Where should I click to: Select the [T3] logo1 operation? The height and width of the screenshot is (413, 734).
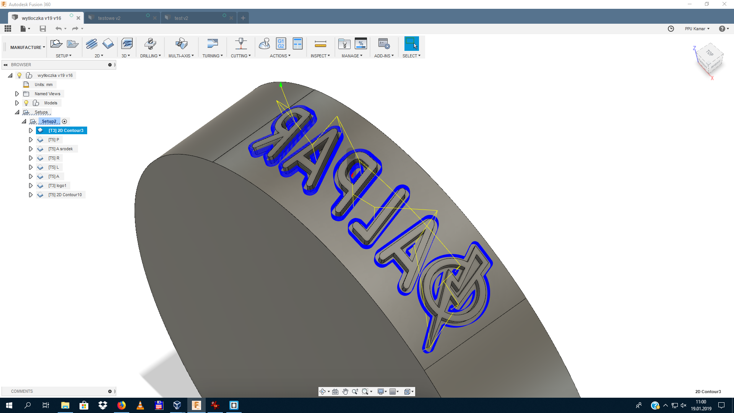point(57,185)
